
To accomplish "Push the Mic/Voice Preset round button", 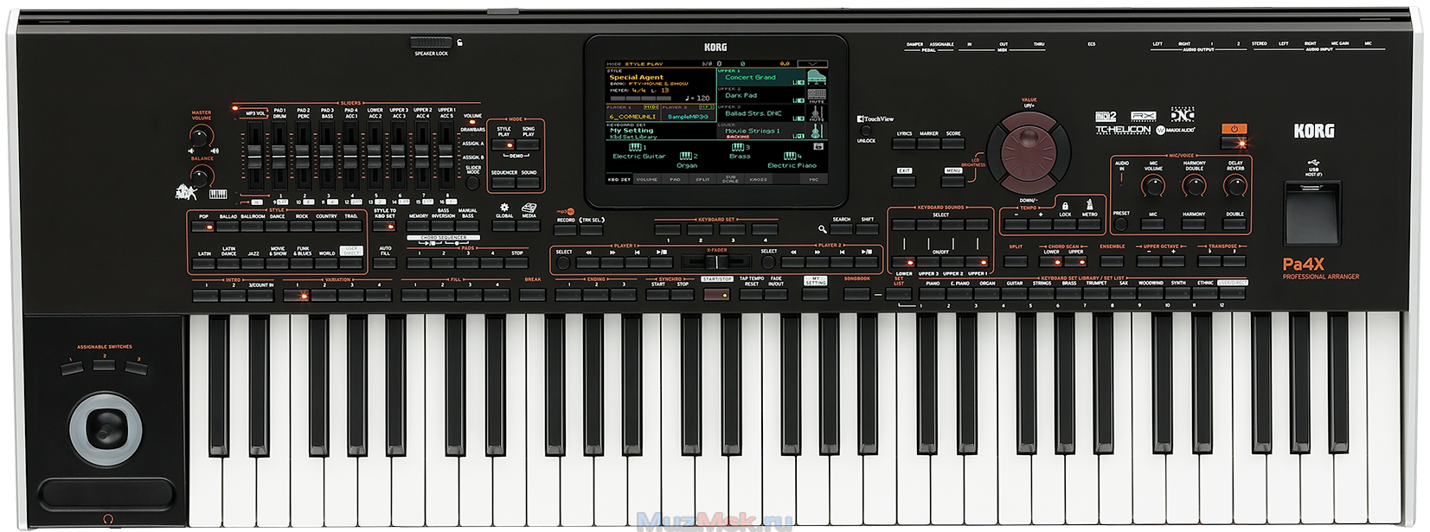I will pos(1121,223).
